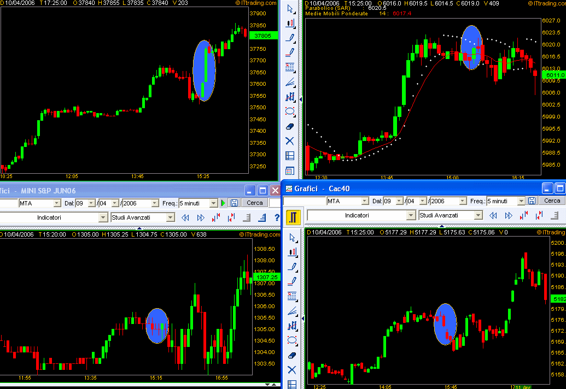Select the eraser tool in the top-right chart toolbar
The height and width of the screenshot is (389, 566).
point(290,126)
